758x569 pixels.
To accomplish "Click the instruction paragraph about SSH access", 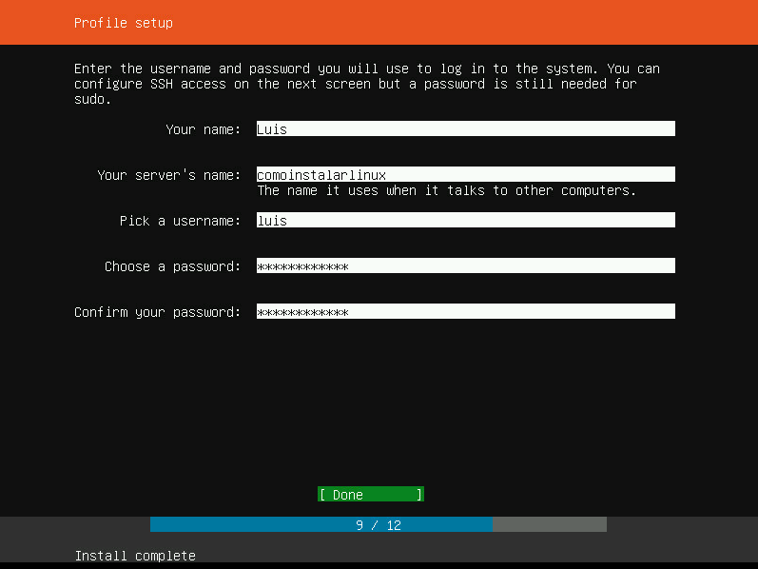I will (x=366, y=84).
